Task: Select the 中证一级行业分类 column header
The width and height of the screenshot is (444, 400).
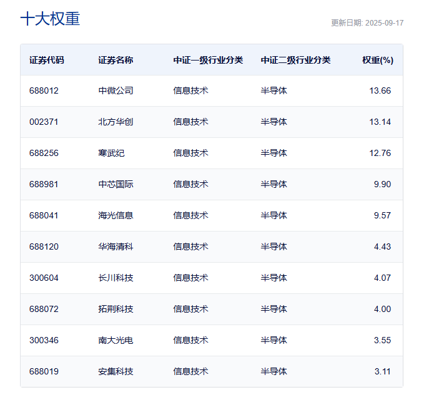Action: (x=208, y=61)
